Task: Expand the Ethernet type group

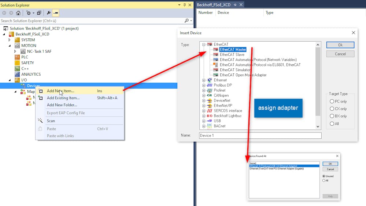Action: [x=204, y=80]
